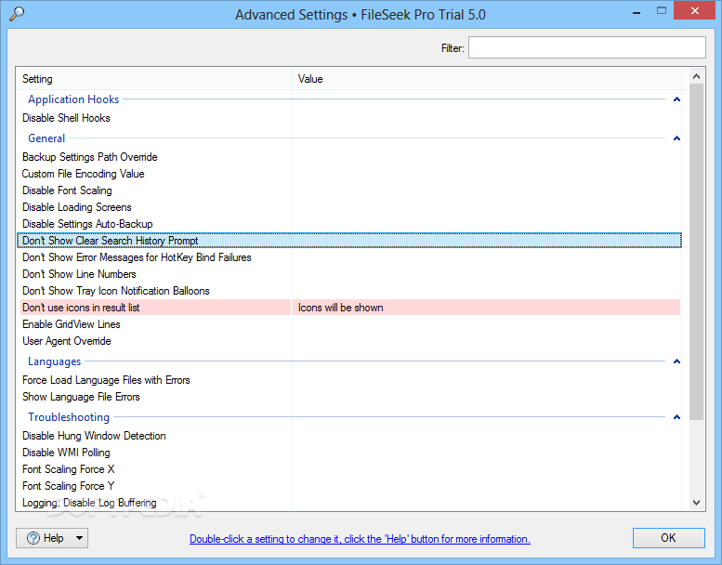Open the Help button dropdown arrow

pos(79,538)
